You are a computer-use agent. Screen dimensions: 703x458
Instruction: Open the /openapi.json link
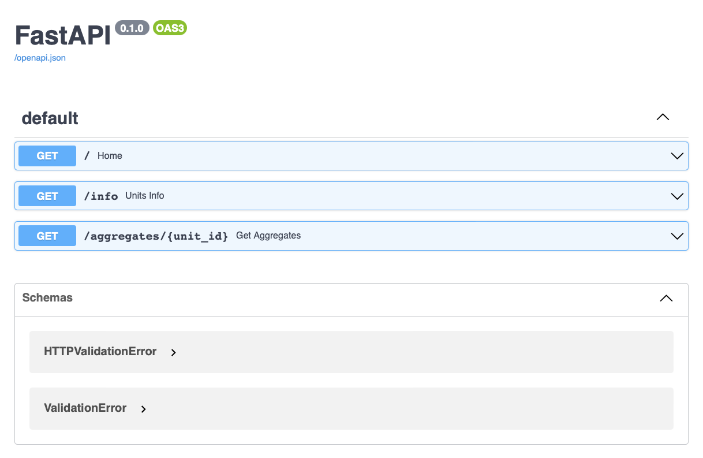click(x=40, y=58)
